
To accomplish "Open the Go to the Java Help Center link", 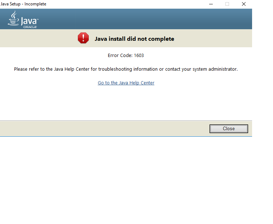I will coord(126,83).
